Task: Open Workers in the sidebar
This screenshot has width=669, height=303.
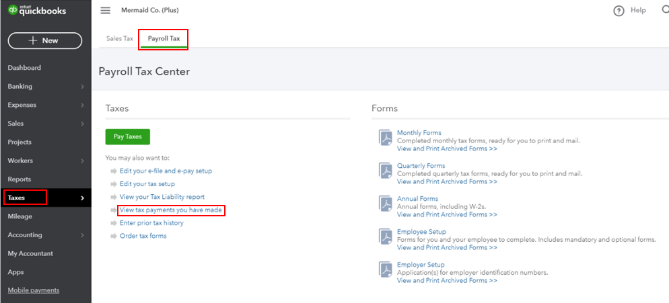Action: click(x=20, y=161)
